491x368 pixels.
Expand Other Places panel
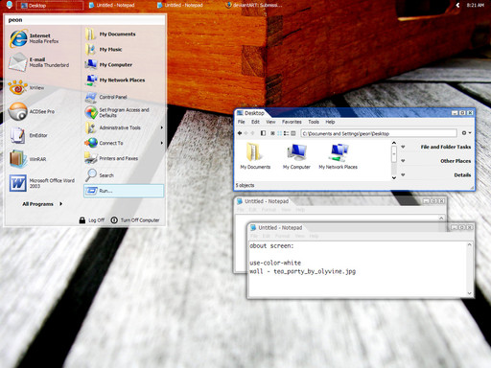435,161
